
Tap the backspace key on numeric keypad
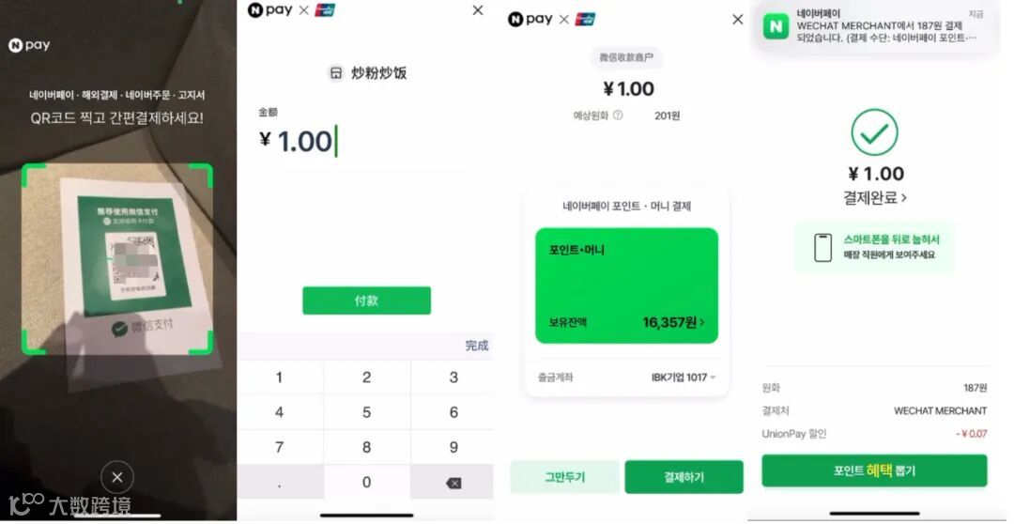453,483
